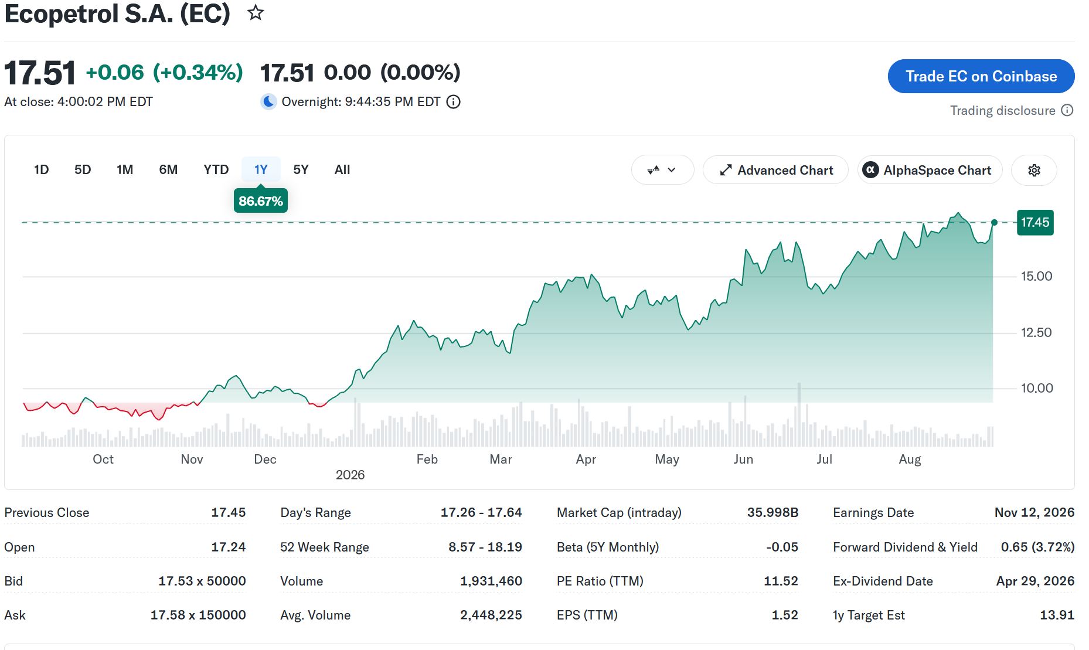Open chart settings gear icon
1089x650 pixels.
pos(1034,170)
